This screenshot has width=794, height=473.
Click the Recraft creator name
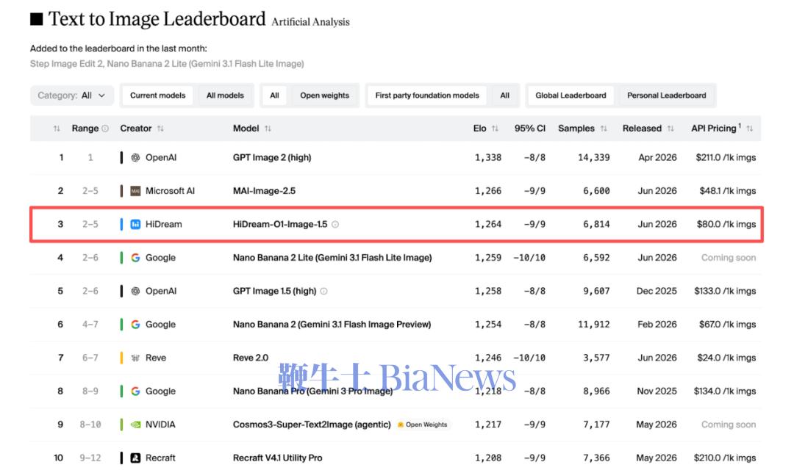click(x=160, y=458)
